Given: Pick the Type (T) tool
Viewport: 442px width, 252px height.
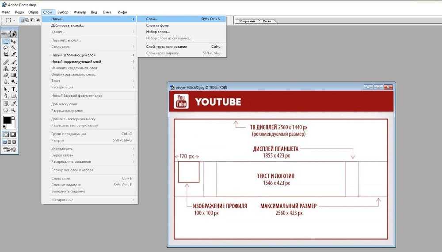Looking at the screenshot, I should [14, 89].
